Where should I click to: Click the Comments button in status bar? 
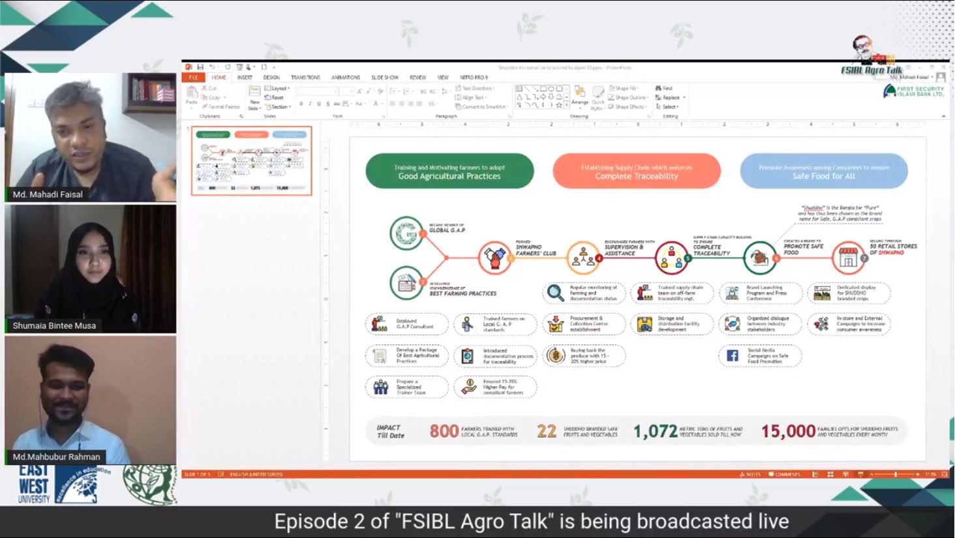coord(785,474)
